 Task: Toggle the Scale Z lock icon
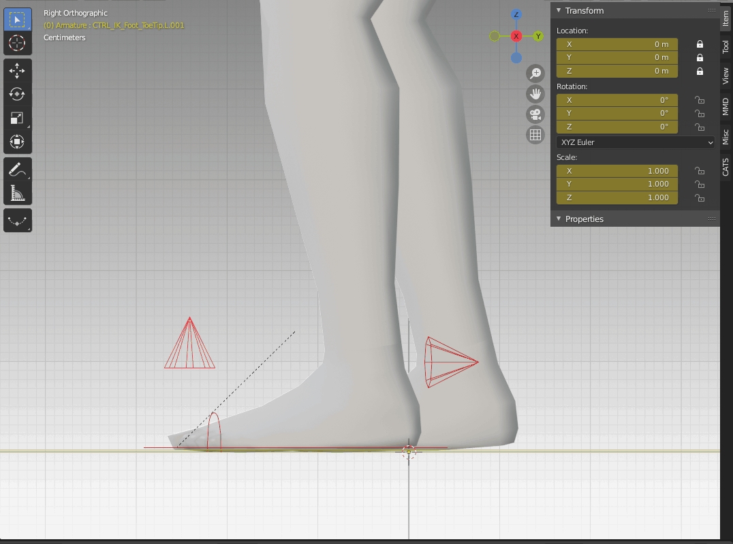(700, 198)
